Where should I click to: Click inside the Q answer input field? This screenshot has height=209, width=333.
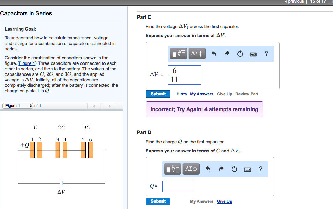[x=178, y=186]
